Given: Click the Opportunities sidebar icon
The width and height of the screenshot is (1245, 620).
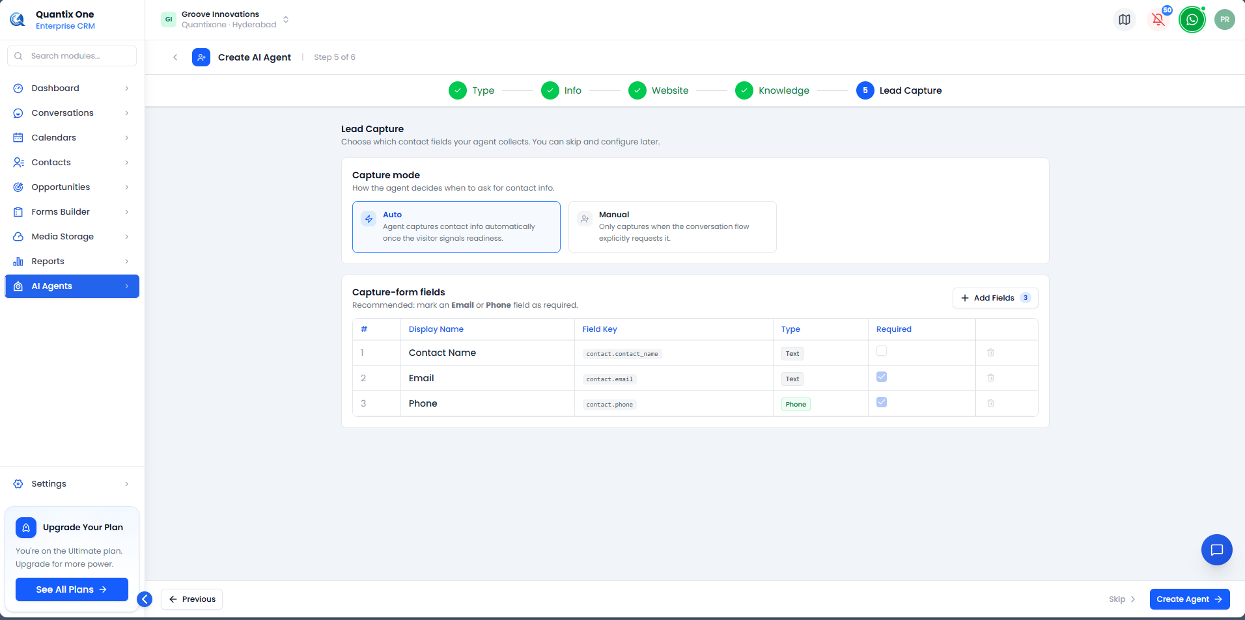Looking at the screenshot, I should point(18,187).
